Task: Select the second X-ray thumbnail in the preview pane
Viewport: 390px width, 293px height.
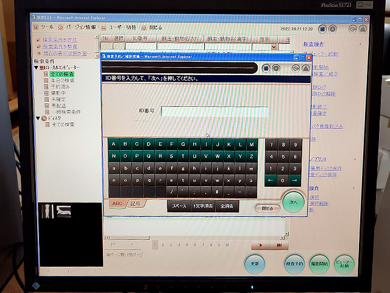Action: (64, 211)
